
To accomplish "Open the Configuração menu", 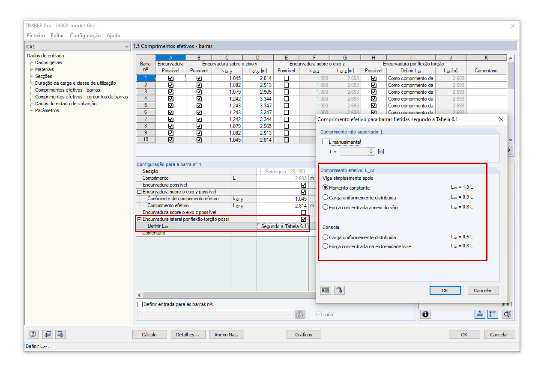I will click(85, 36).
